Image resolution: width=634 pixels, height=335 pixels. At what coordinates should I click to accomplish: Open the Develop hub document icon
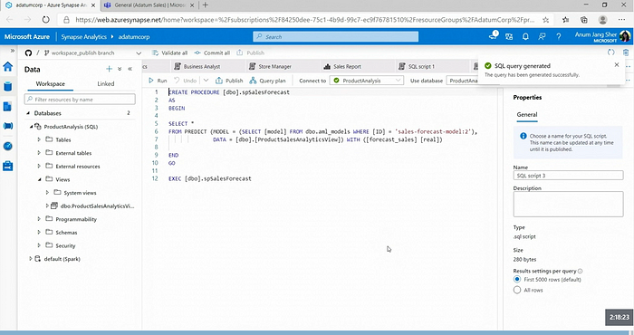7,106
